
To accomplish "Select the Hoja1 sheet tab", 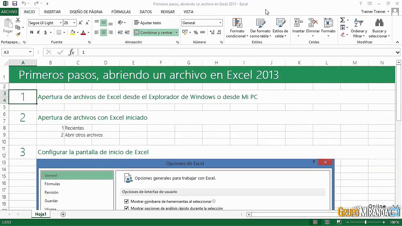I will [41, 214].
